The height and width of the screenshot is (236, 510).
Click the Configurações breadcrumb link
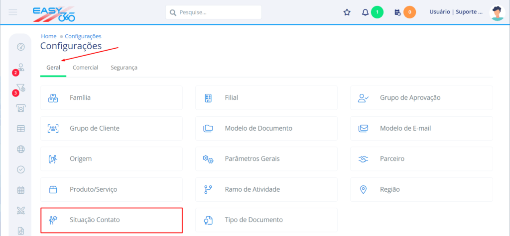click(83, 36)
